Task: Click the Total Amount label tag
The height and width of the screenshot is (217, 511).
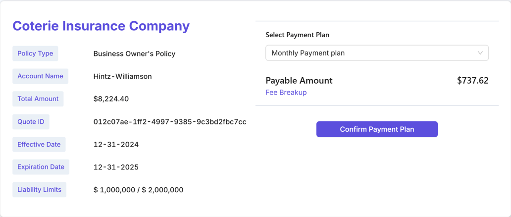Action: [38, 99]
